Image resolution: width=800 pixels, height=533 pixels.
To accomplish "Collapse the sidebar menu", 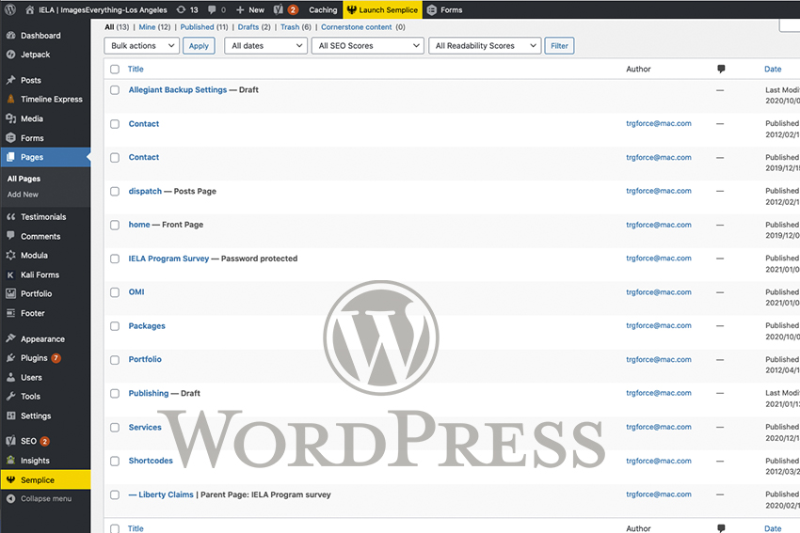I will pyautogui.click(x=45, y=499).
